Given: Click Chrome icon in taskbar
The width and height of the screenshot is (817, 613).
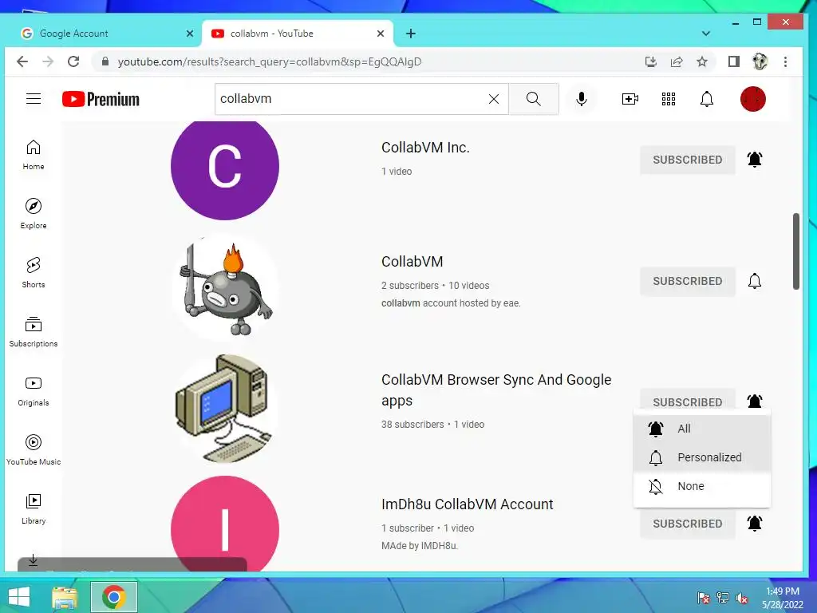Looking at the screenshot, I should 114,597.
